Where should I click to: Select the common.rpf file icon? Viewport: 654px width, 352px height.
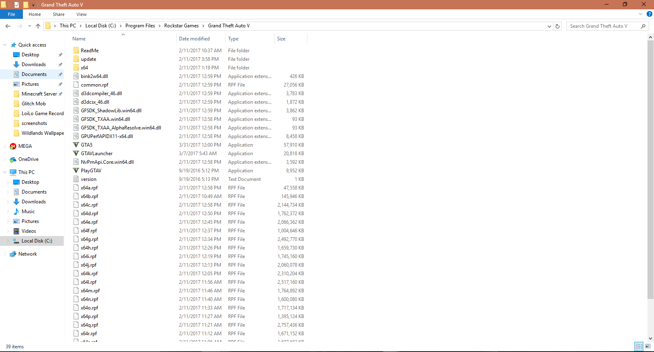pyautogui.click(x=76, y=85)
